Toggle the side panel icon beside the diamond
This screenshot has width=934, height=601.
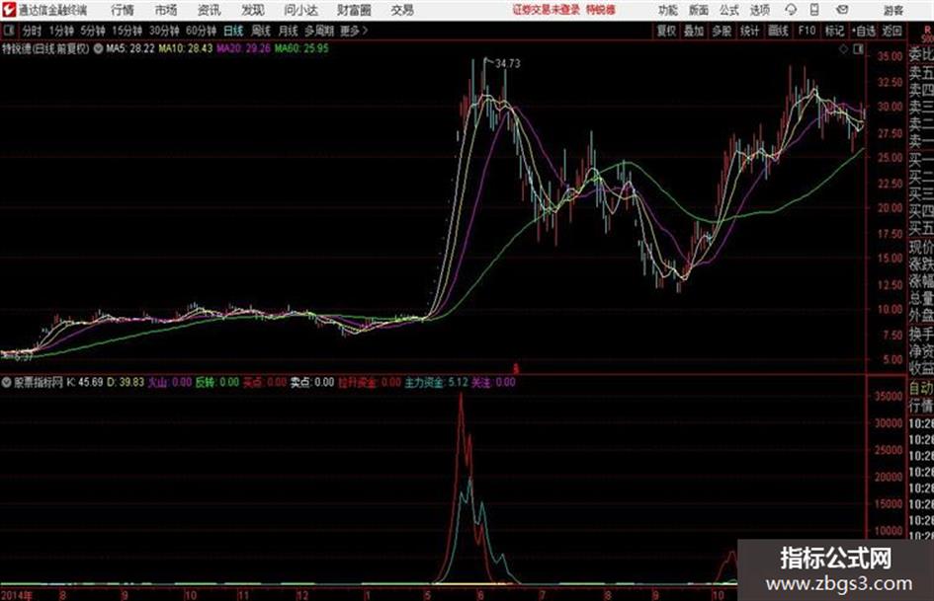pyautogui.click(x=858, y=49)
